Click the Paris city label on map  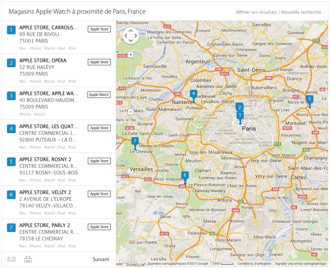tap(249, 129)
